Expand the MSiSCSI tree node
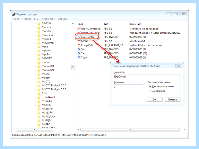Screen dimensions: 199x149 [x=35, y=105]
